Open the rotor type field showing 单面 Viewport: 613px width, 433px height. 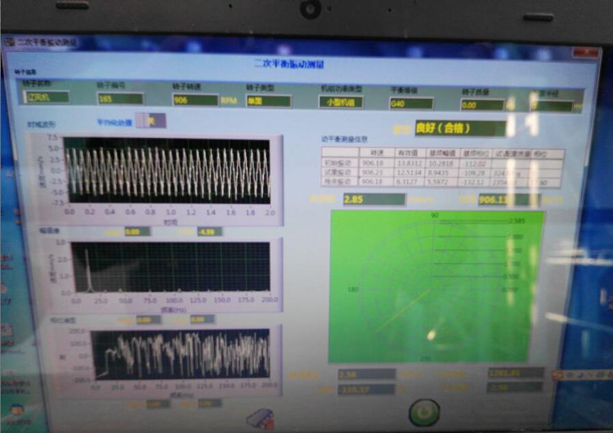click(268, 101)
